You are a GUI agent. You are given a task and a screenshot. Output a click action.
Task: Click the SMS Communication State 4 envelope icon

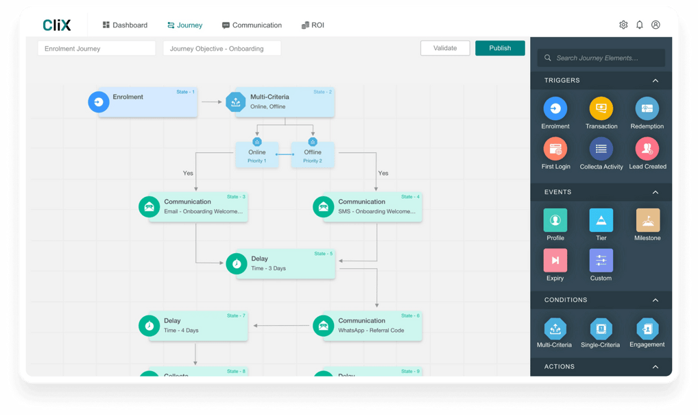(323, 206)
